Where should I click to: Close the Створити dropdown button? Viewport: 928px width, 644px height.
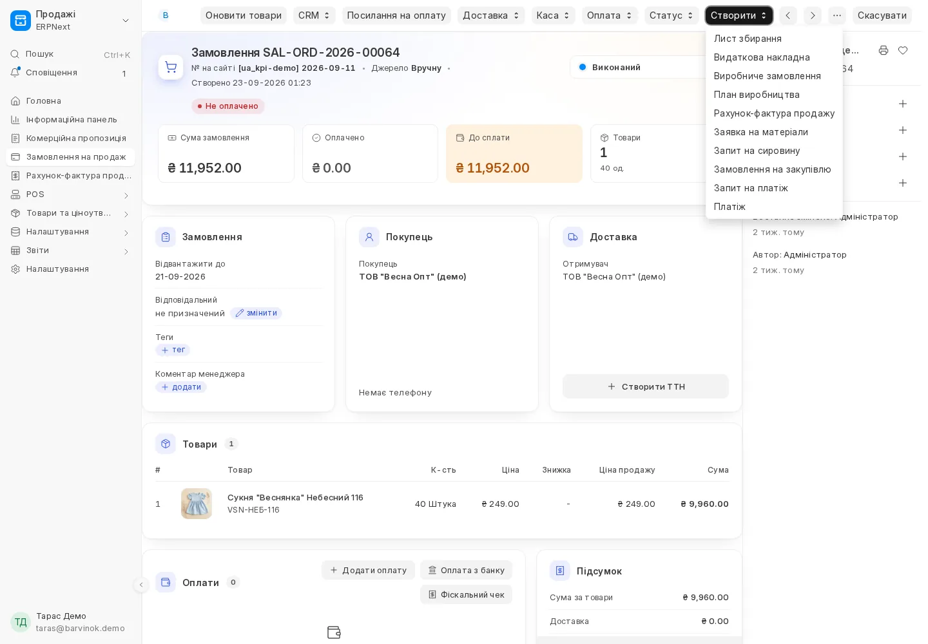tap(739, 15)
